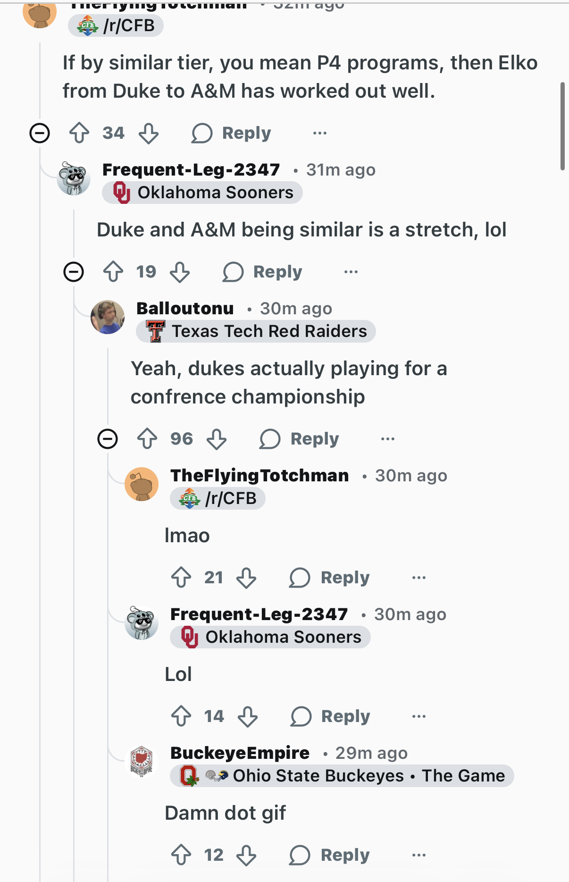Open more options on 96-point comment
The height and width of the screenshot is (882, 569).
(x=388, y=439)
